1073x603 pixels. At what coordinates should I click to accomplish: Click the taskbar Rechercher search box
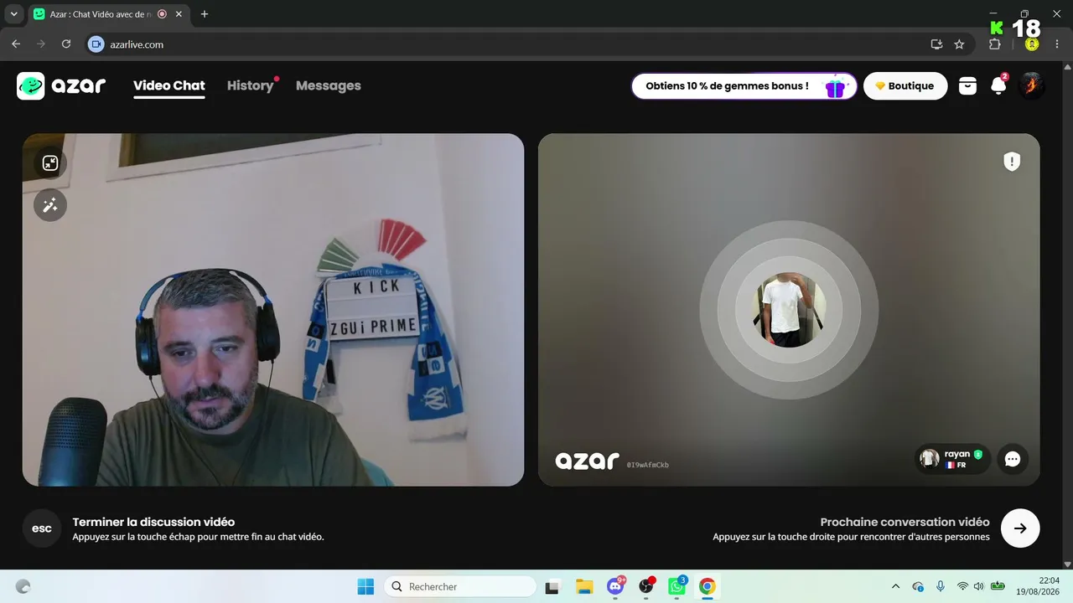tap(460, 586)
